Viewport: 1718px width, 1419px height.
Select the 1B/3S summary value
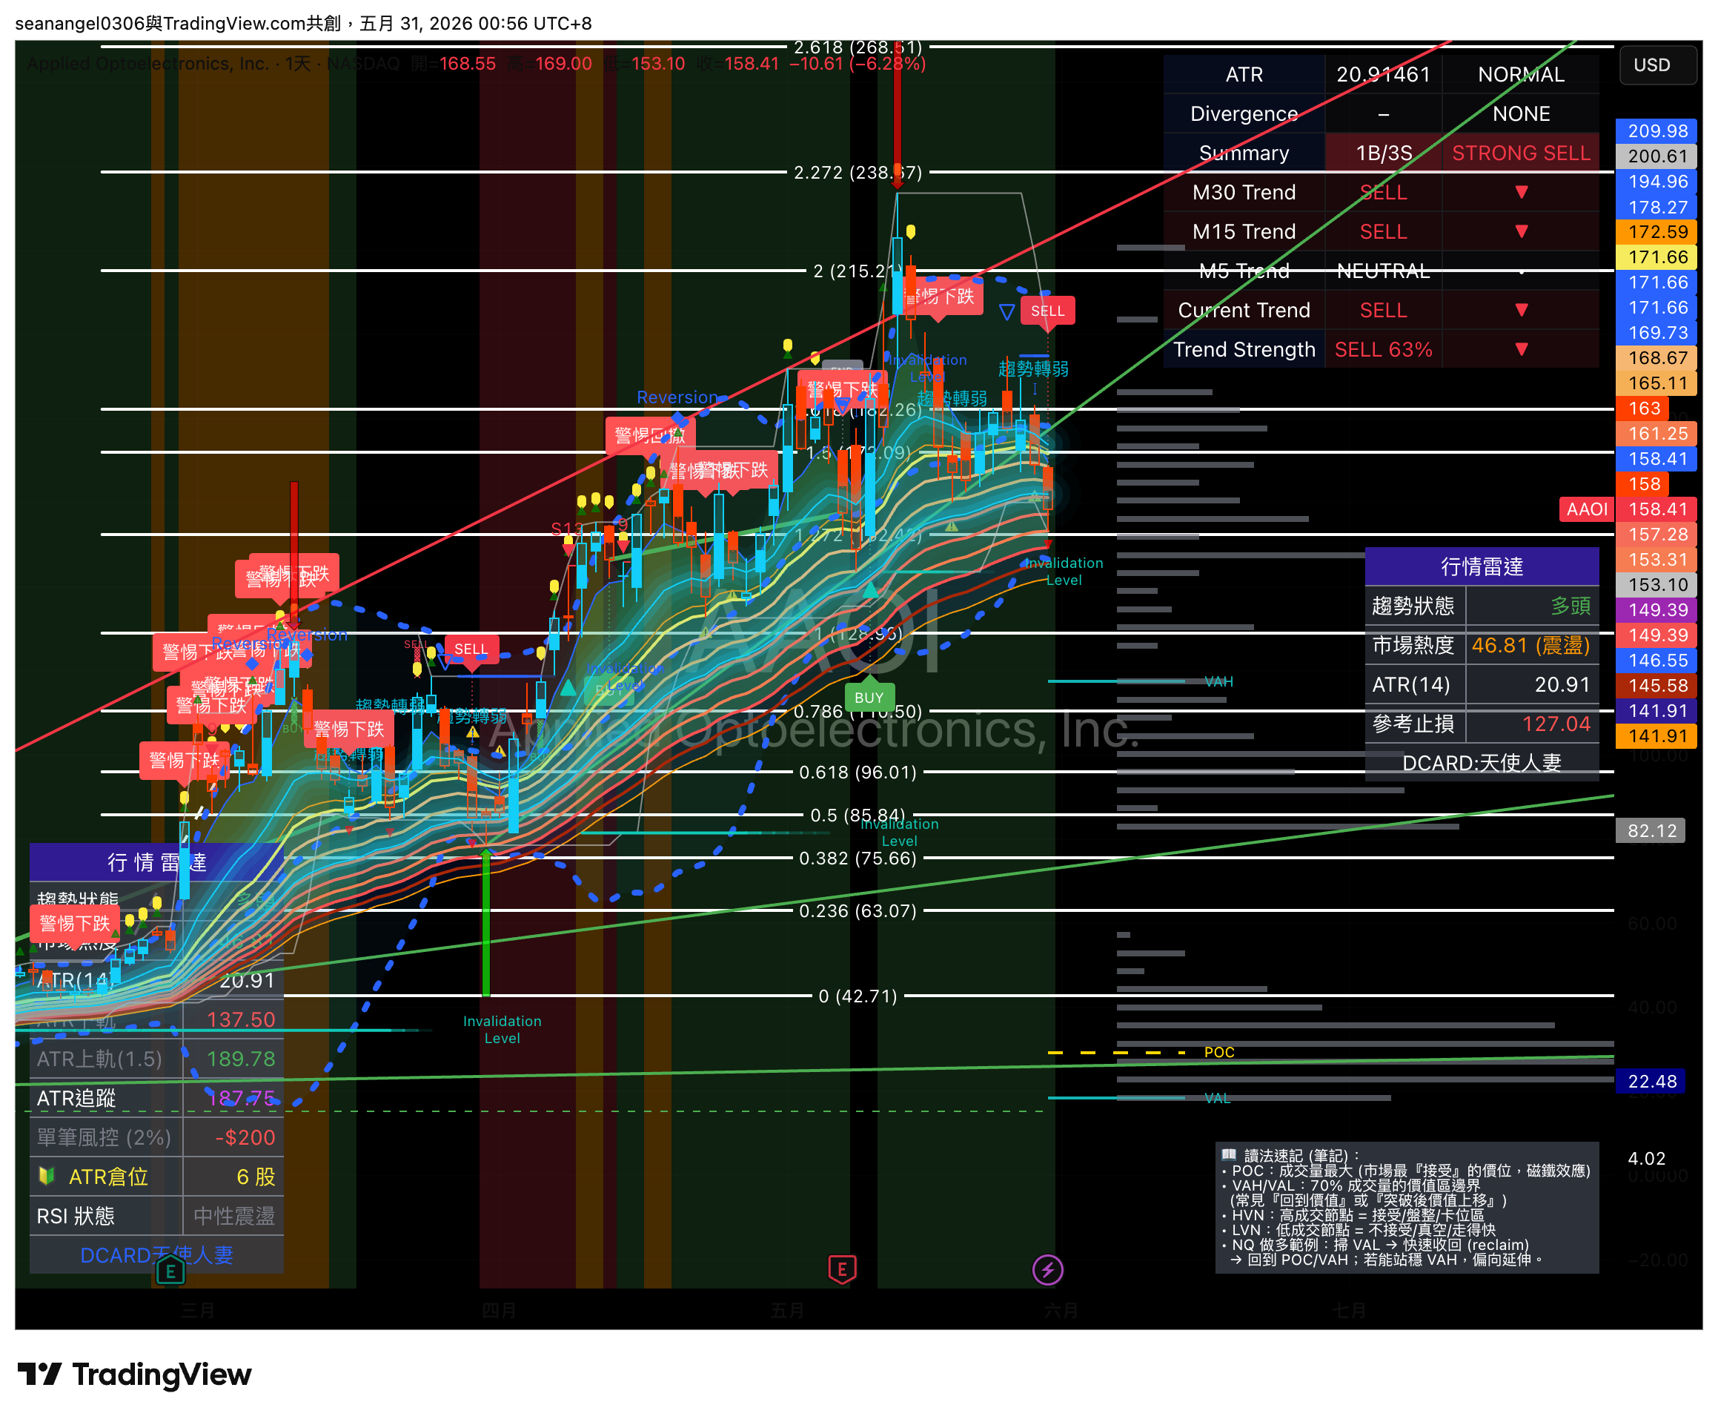[1382, 153]
